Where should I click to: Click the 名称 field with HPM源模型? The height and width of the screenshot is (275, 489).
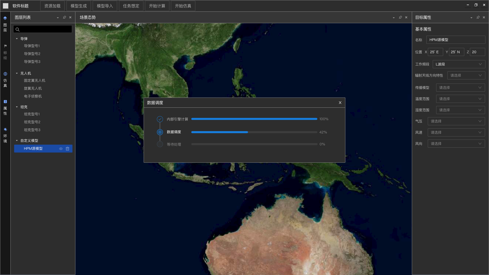[x=456, y=40]
